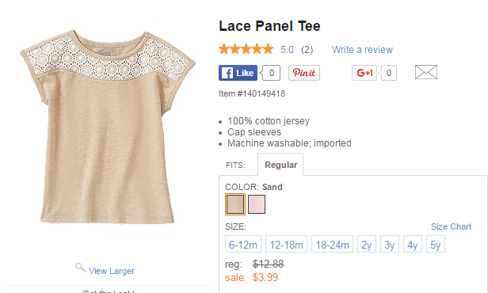Pick size 2y

(x=367, y=244)
